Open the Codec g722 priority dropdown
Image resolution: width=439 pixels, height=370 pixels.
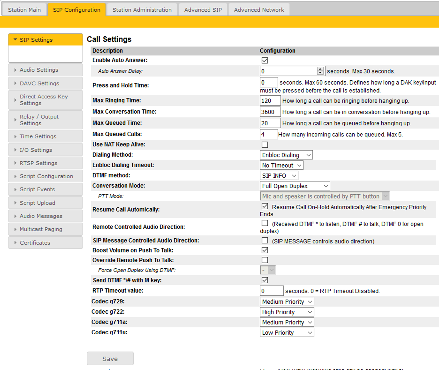click(x=287, y=312)
